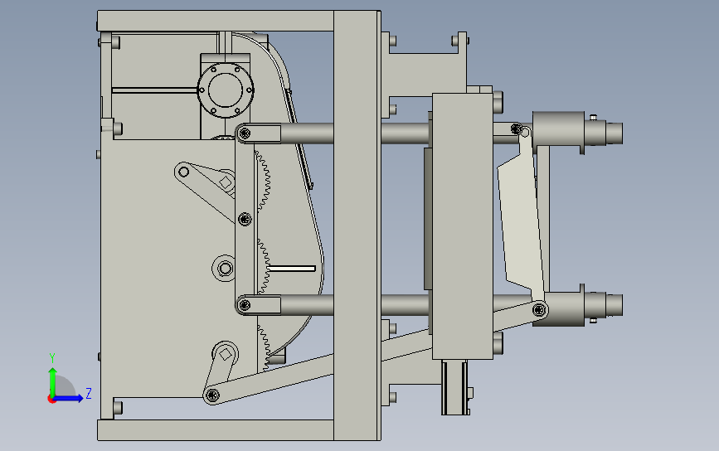The image size is (719, 451).
Task: Click the green Y axis arrow of the triad
Action: (53, 381)
